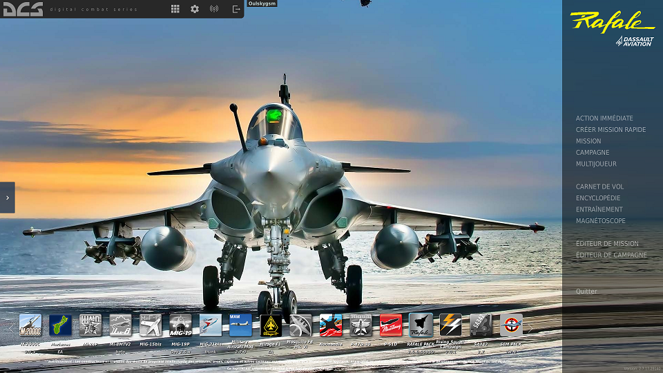Click the Military Aircraft Mod thumbnail
Image resolution: width=663 pixels, height=373 pixels.
pos(240,325)
